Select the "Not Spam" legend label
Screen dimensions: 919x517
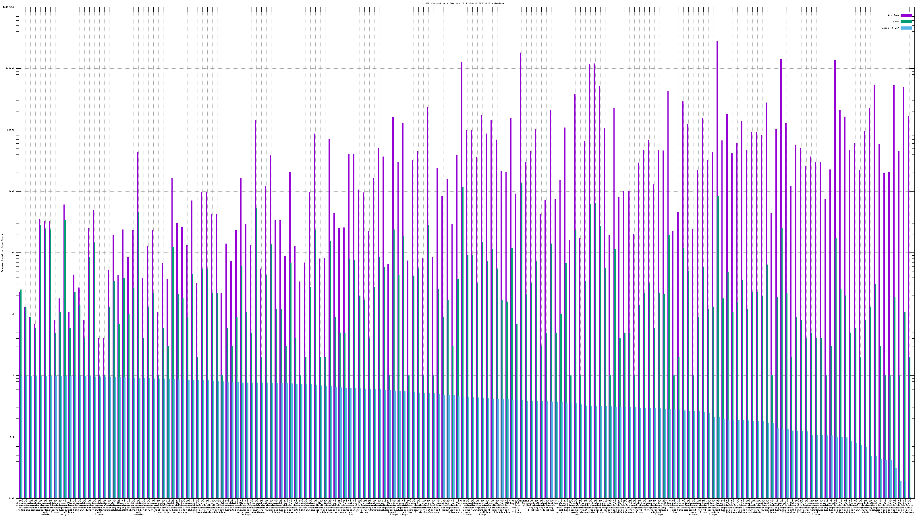893,15
